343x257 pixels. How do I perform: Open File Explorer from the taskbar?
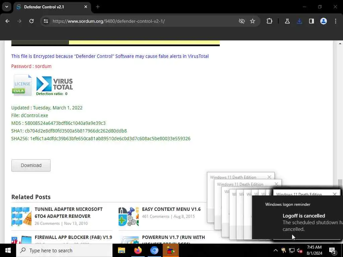click(121, 250)
